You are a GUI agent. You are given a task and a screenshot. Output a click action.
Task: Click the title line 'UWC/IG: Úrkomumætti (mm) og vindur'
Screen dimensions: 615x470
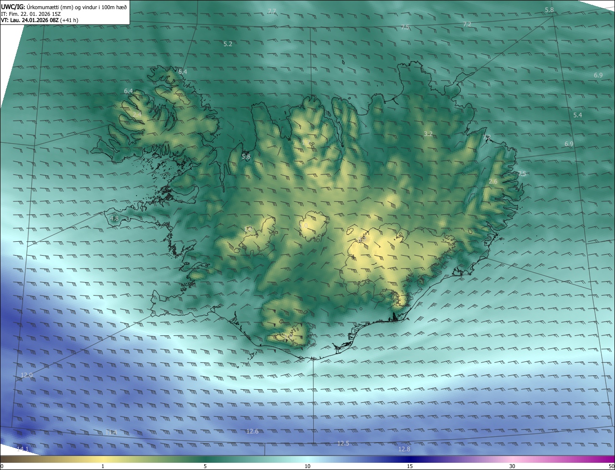pyautogui.click(x=64, y=7)
